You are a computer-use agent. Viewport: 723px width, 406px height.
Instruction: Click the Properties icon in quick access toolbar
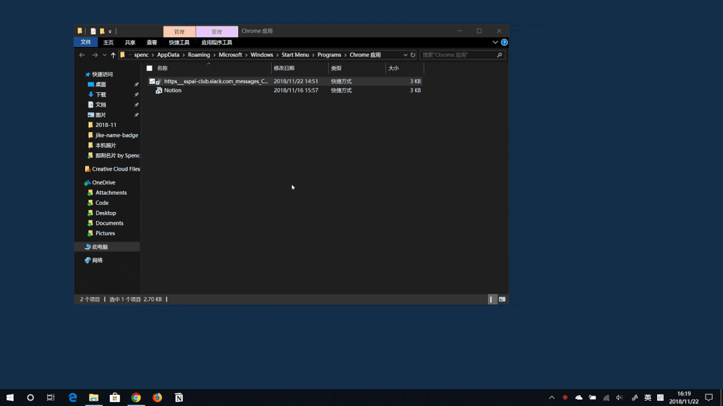(93, 32)
